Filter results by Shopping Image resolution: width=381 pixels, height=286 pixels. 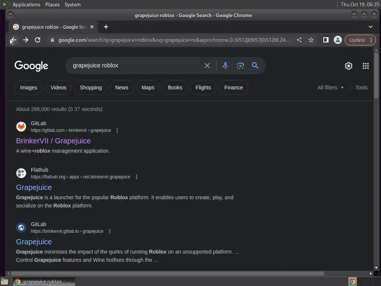(91, 88)
